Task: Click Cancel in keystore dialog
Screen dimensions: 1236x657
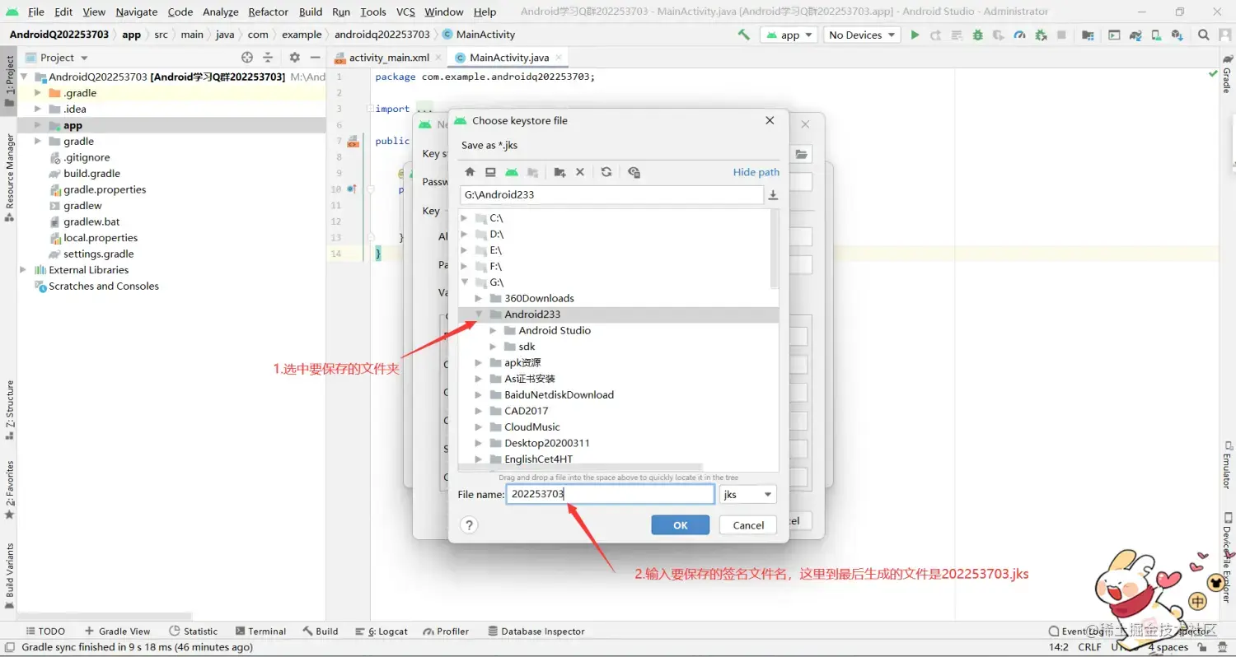Action: pyautogui.click(x=748, y=525)
